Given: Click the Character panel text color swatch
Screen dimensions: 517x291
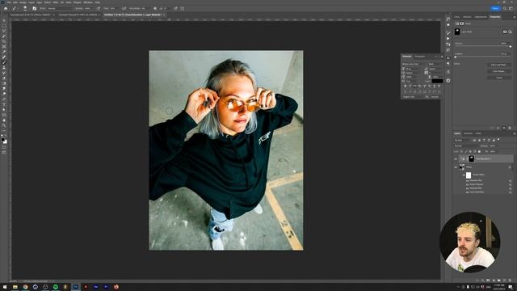Looking at the screenshot, I should [x=437, y=81].
